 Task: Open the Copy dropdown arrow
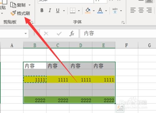pyautogui.click(x=30, y=5)
